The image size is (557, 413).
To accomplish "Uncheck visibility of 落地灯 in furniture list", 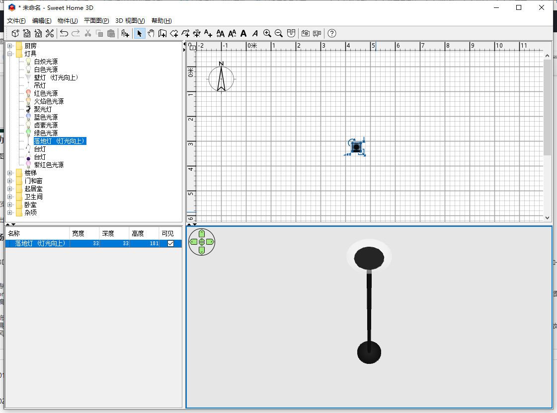I will (x=170, y=243).
